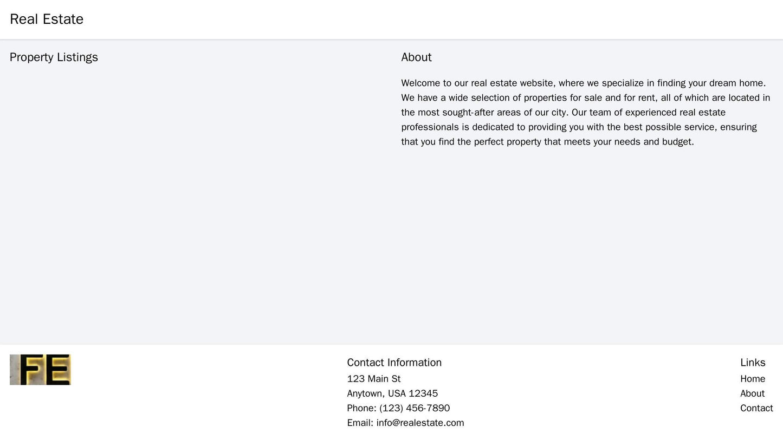Click the word 'professionals' in About text

pyautogui.click(x=429, y=127)
